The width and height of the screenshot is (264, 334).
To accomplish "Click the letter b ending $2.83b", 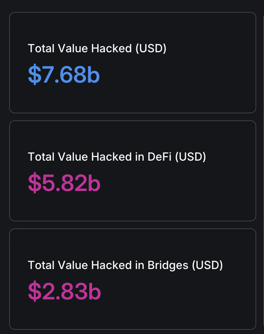I will tap(94, 292).
